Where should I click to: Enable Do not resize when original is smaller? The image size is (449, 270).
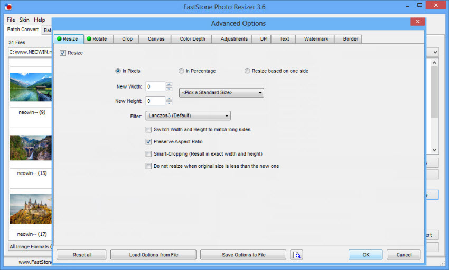(x=148, y=166)
